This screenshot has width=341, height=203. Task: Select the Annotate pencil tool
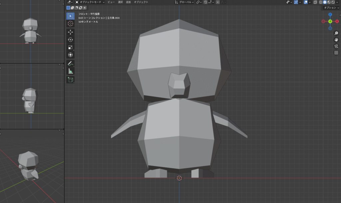pos(70,63)
